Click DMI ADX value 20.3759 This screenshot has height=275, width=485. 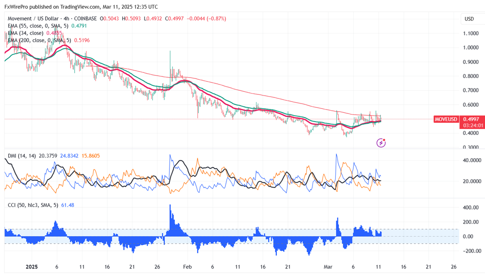click(x=48, y=156)
